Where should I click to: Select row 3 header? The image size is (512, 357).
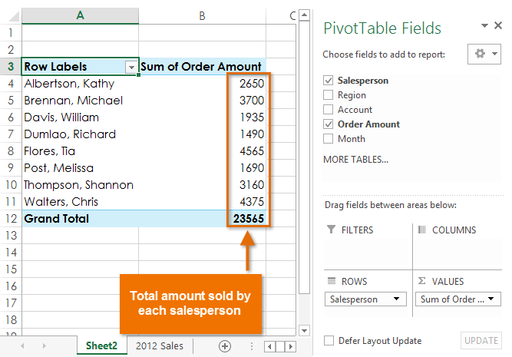[x=11, y=67]
